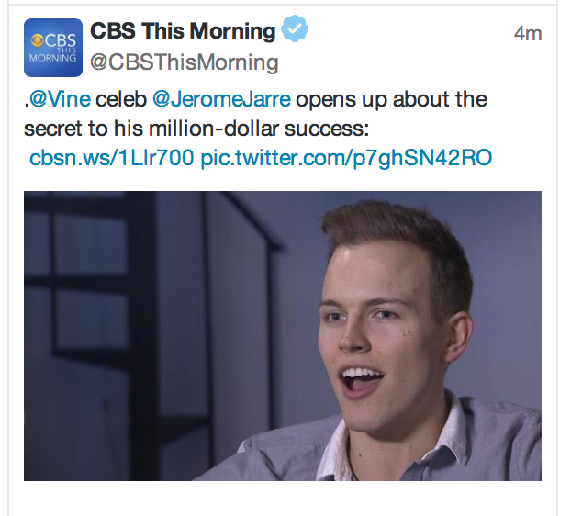Viewport: 571px width, 516px height.
Task: Click the blue verified checkmark badge
Action: (295, 31)
